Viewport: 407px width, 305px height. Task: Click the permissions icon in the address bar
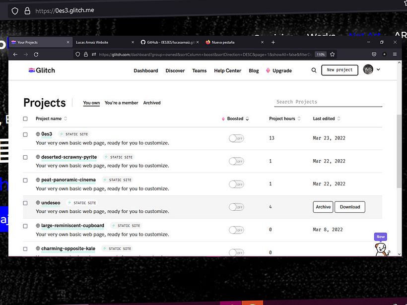(94, 55)
